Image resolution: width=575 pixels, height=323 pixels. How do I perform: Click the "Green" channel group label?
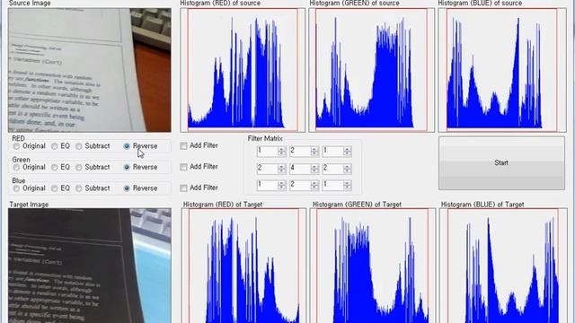click(x=21, y=160)
